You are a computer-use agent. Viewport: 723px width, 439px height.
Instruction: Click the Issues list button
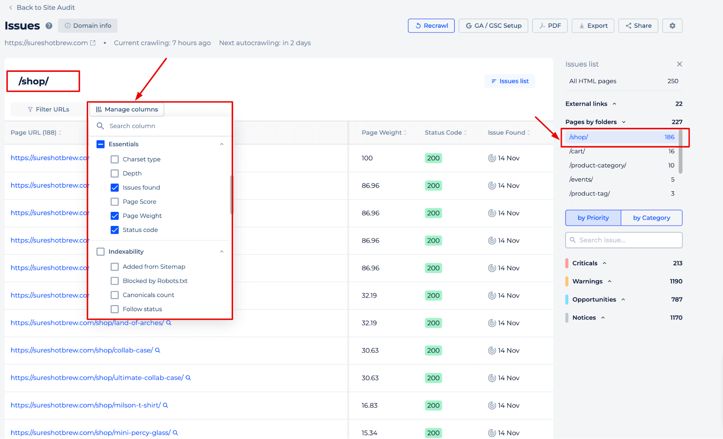pyautogui.click(x=510, y=81)
